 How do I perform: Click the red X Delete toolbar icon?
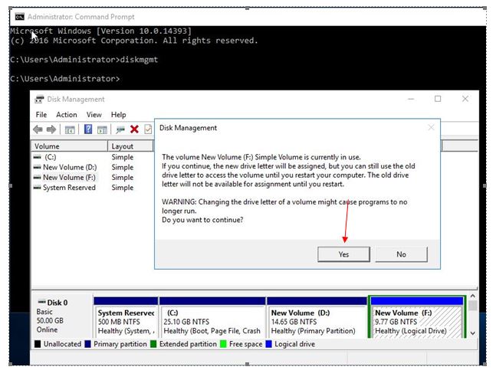coord(134,129)
